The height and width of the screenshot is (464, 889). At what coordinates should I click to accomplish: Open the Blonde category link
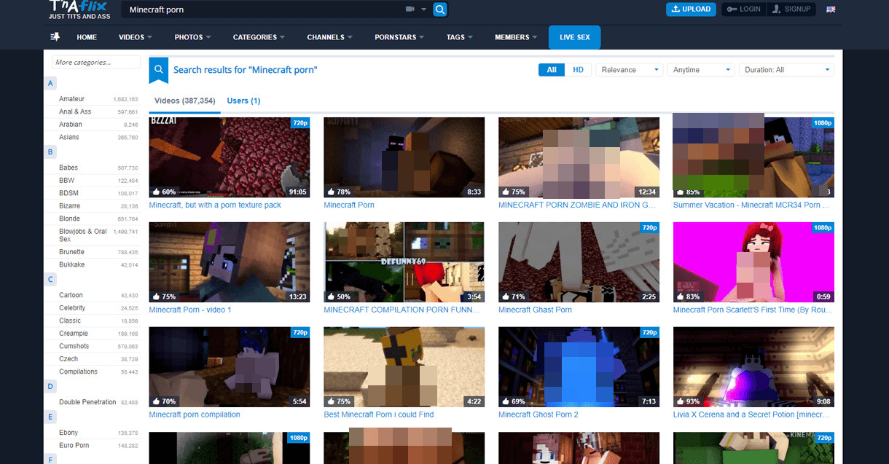tap(70, 219)
